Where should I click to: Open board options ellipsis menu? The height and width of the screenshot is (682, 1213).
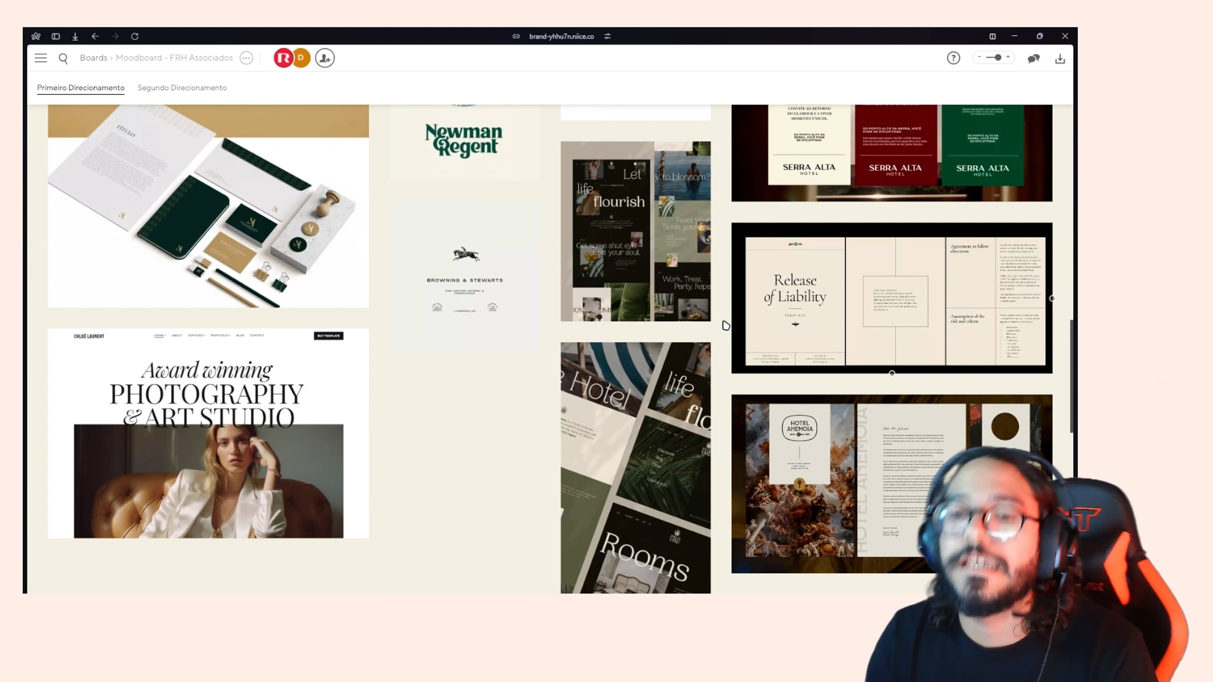coord(246,58)
